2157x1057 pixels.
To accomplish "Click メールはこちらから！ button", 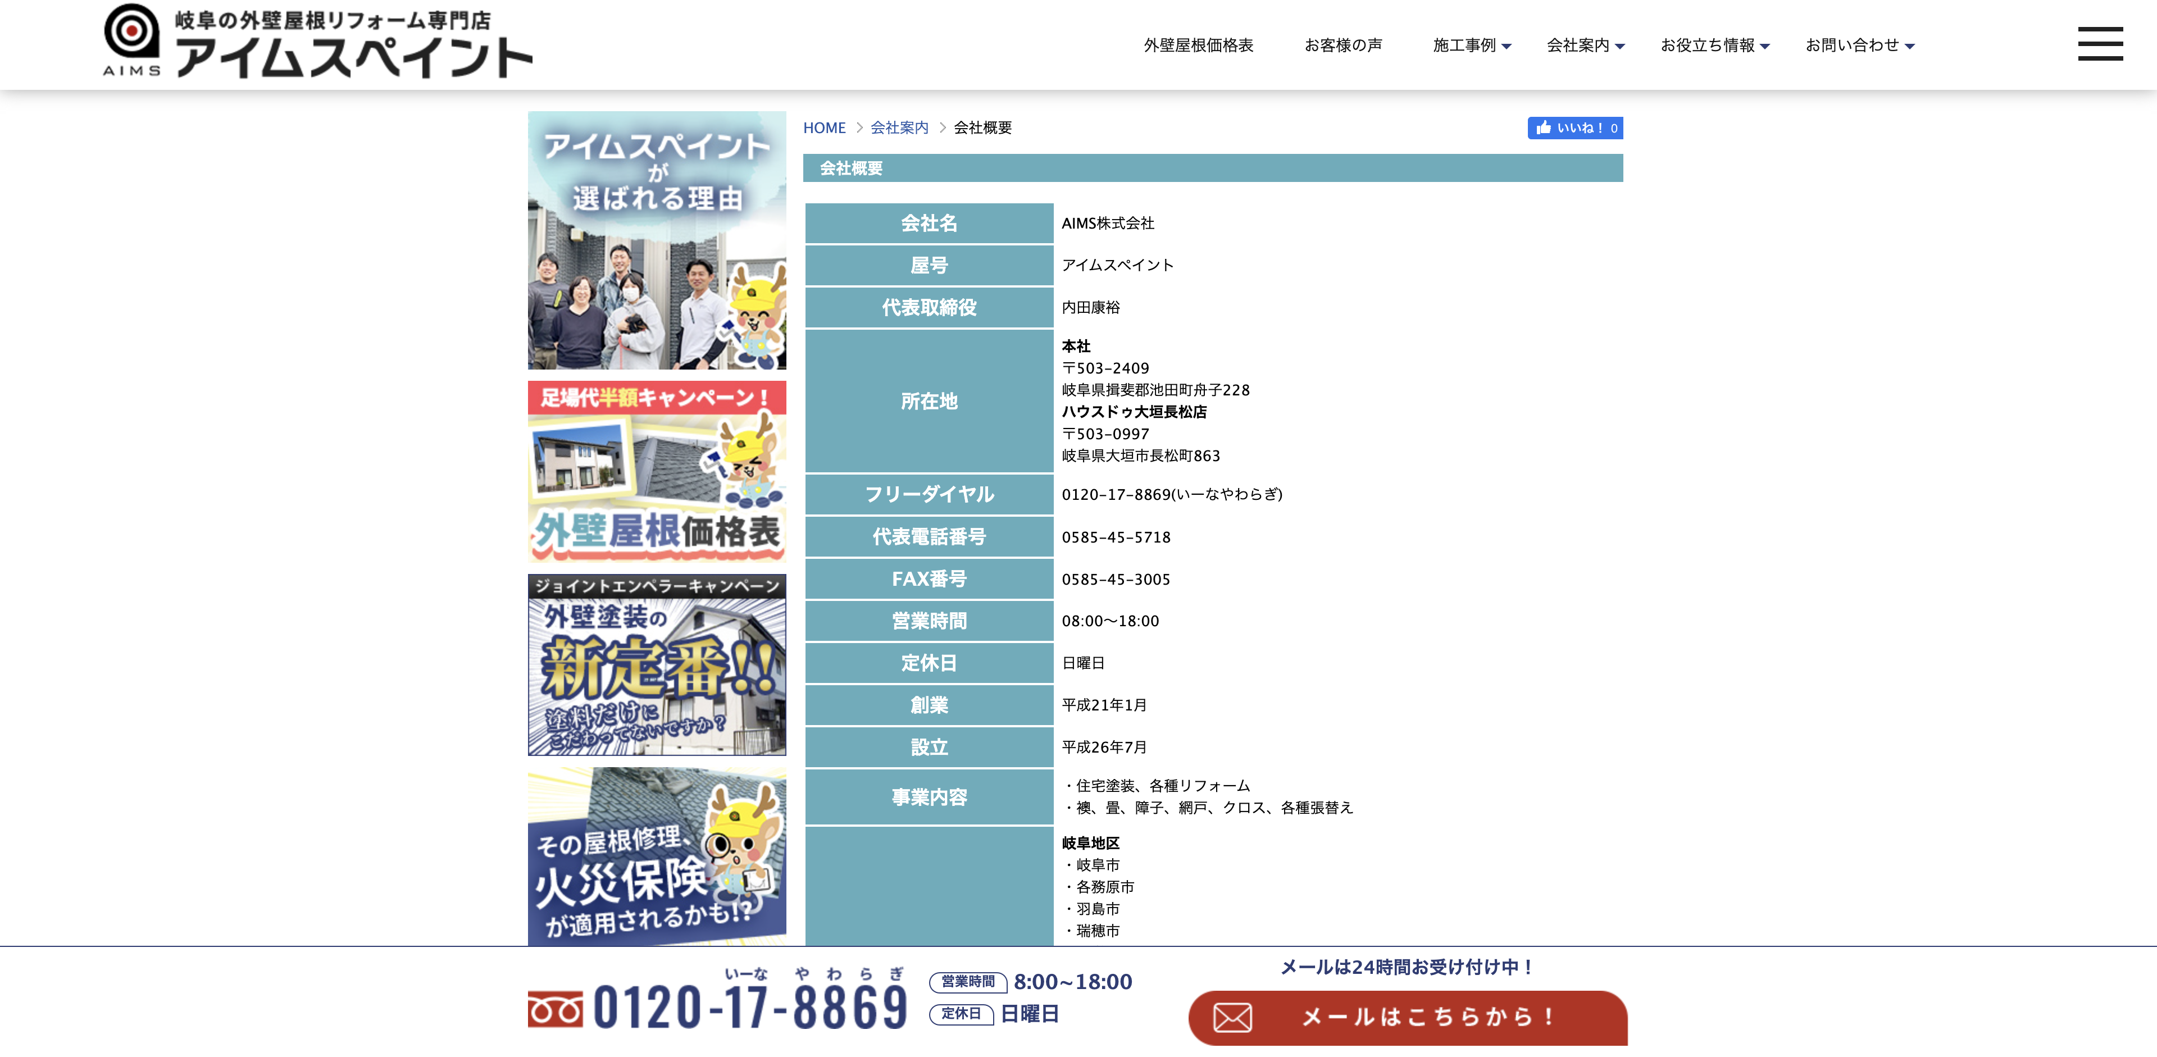I will point(1407,1017).
